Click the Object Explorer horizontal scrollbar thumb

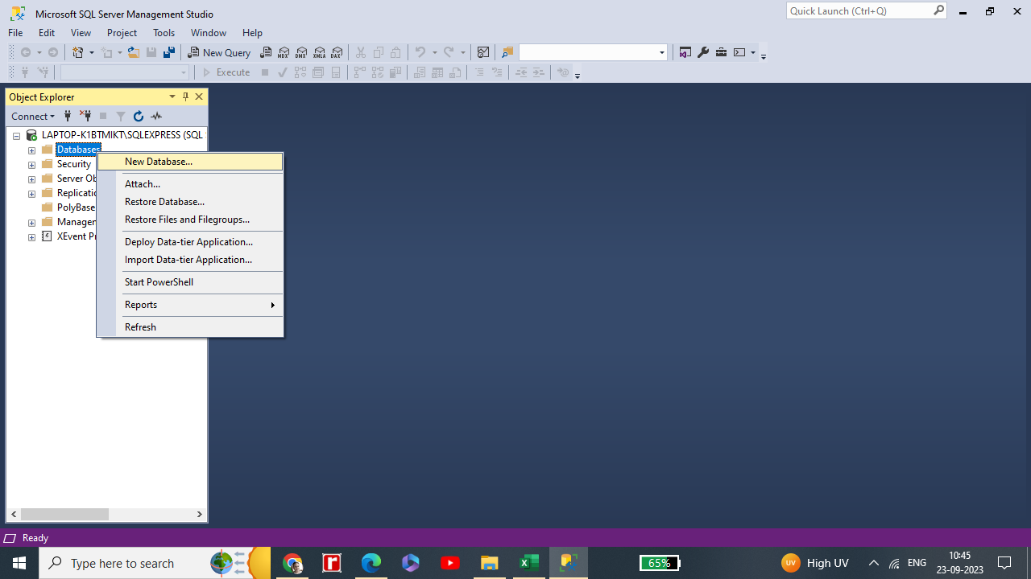click(x=64, y=514)
